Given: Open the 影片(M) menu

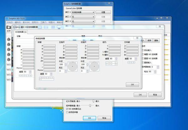Looking at the screenshot, I should (26, 22).
